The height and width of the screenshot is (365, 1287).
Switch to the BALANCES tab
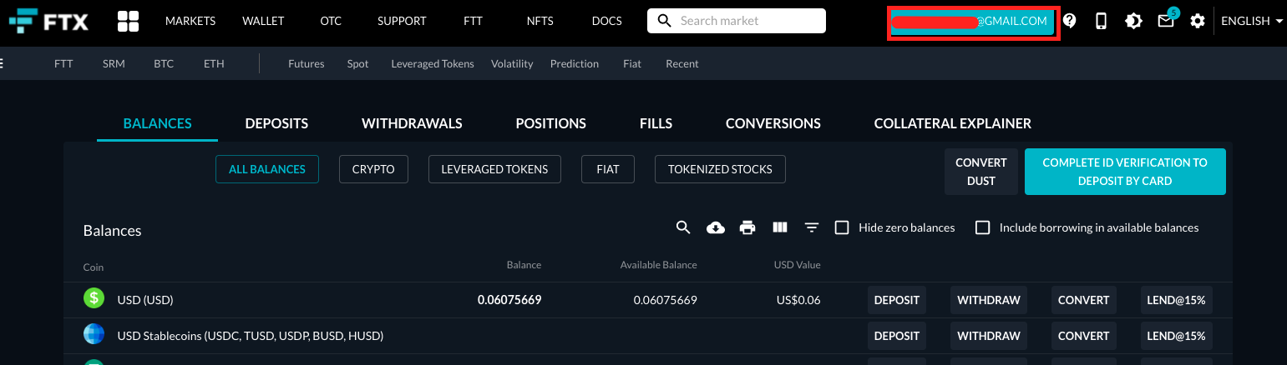[x=157, y=123]
